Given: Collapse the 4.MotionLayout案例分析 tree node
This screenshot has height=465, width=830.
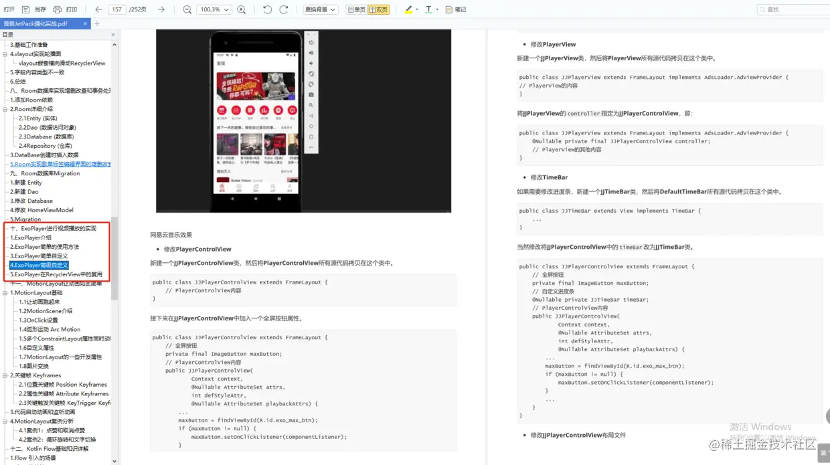Looking at the screenshot, I should tap(5, 422).
